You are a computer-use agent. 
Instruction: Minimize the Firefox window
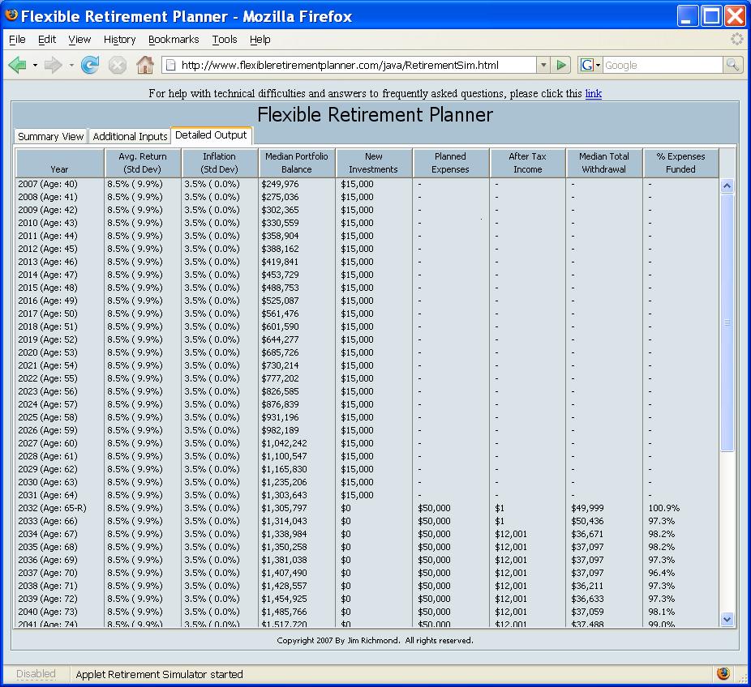687,15
